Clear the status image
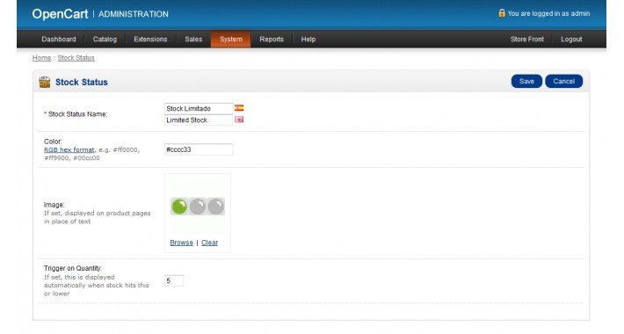 pos(209,243)
